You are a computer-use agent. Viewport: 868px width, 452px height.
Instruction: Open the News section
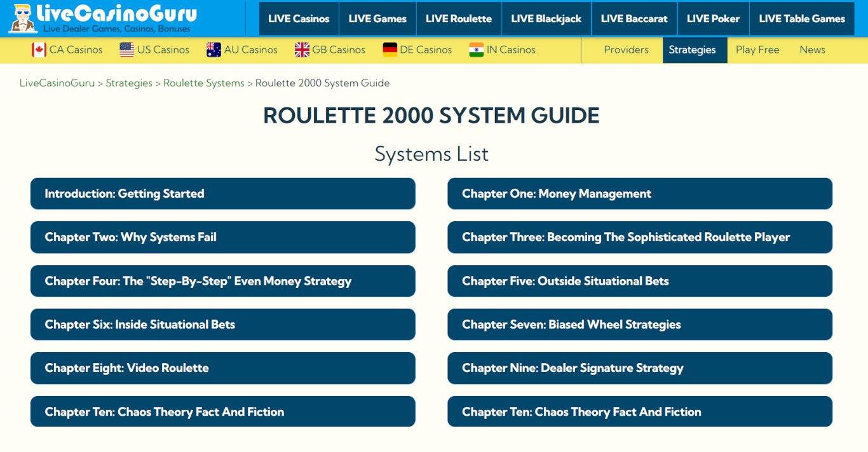[x=812, y=50]
